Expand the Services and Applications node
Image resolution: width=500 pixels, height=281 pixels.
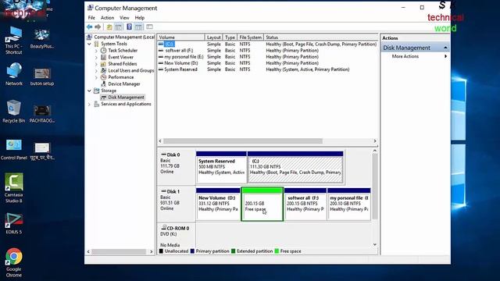(89, 104)
